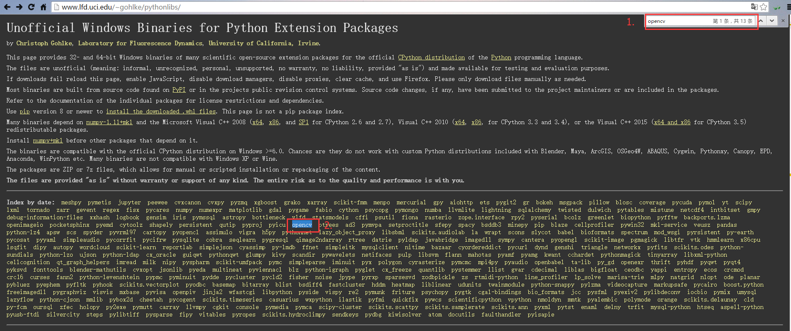Click the browser forward arrow
This screenshot has width=791, height=331.
point(20,7)
